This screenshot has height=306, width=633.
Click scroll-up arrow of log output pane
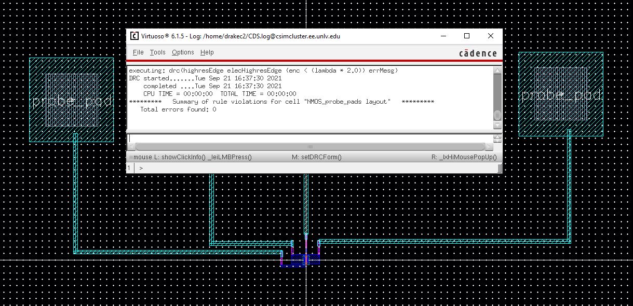pos(497,70)
